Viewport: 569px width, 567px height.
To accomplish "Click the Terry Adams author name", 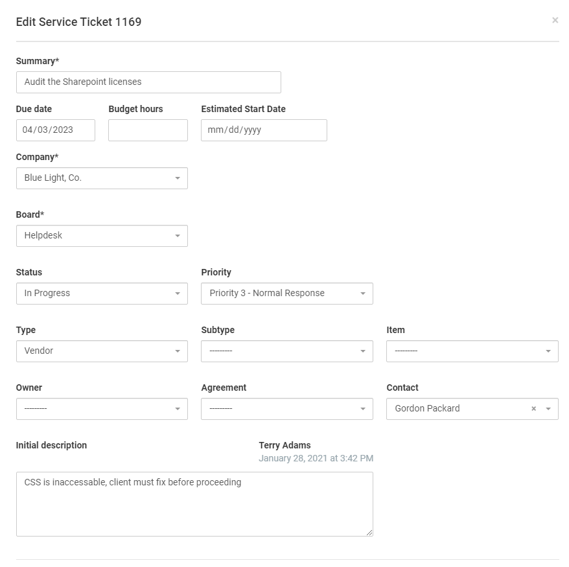I will click(x=284, y=445).
